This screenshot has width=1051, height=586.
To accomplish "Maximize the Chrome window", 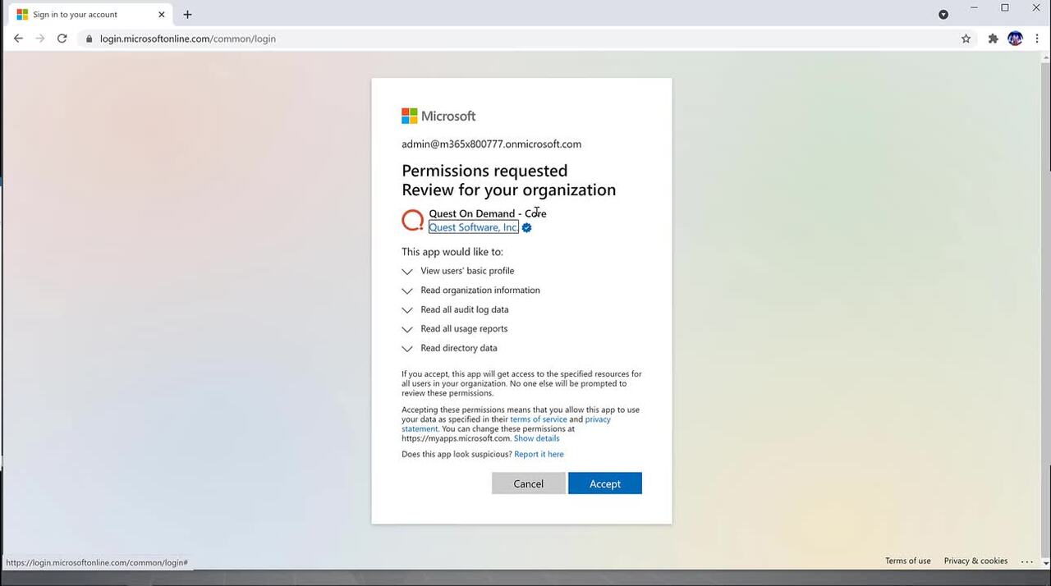I will [x=1005, y=8].
